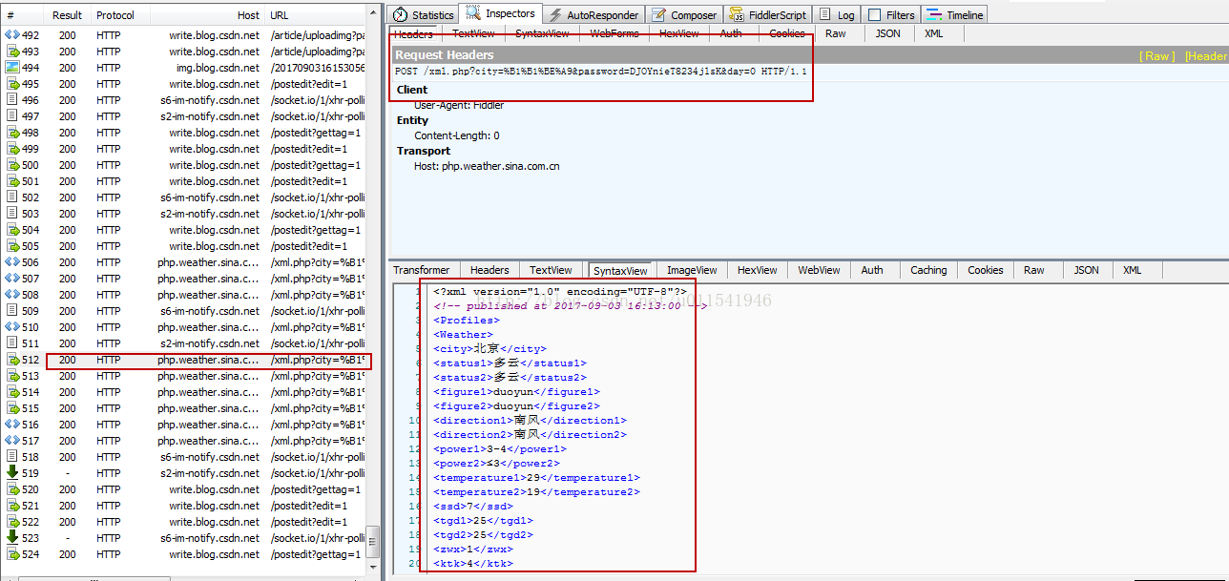Click the Entity section heading

pos(412,120)
